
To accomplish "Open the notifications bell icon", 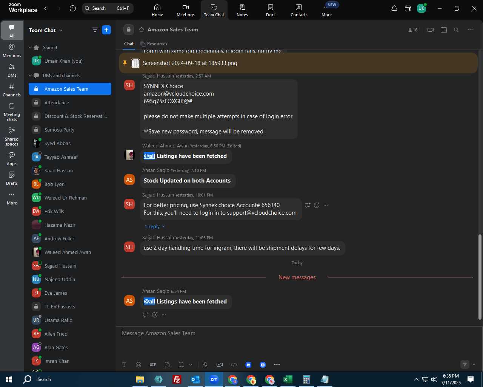I will point(394,8).
